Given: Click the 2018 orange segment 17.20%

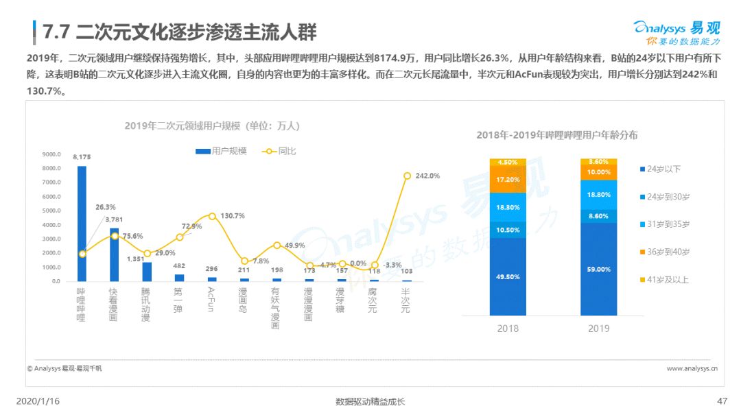Looking at the screenshot, I should (508, 180).
